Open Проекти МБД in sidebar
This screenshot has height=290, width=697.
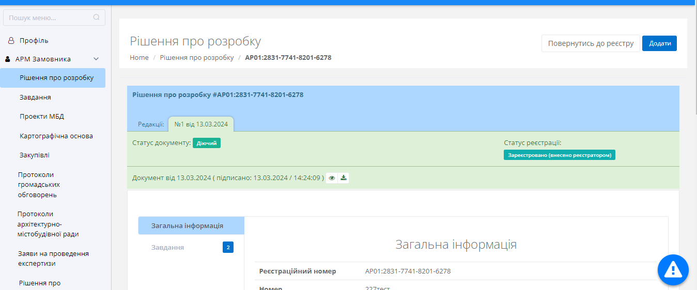pyautogui.click(x=42, y=117)
